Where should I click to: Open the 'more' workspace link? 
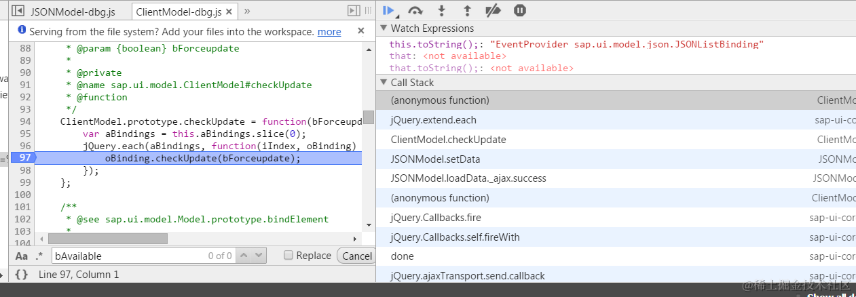click(x=329, y=31)
